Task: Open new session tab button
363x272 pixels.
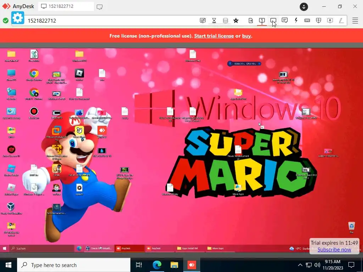Action: click(x=100, y=7)
